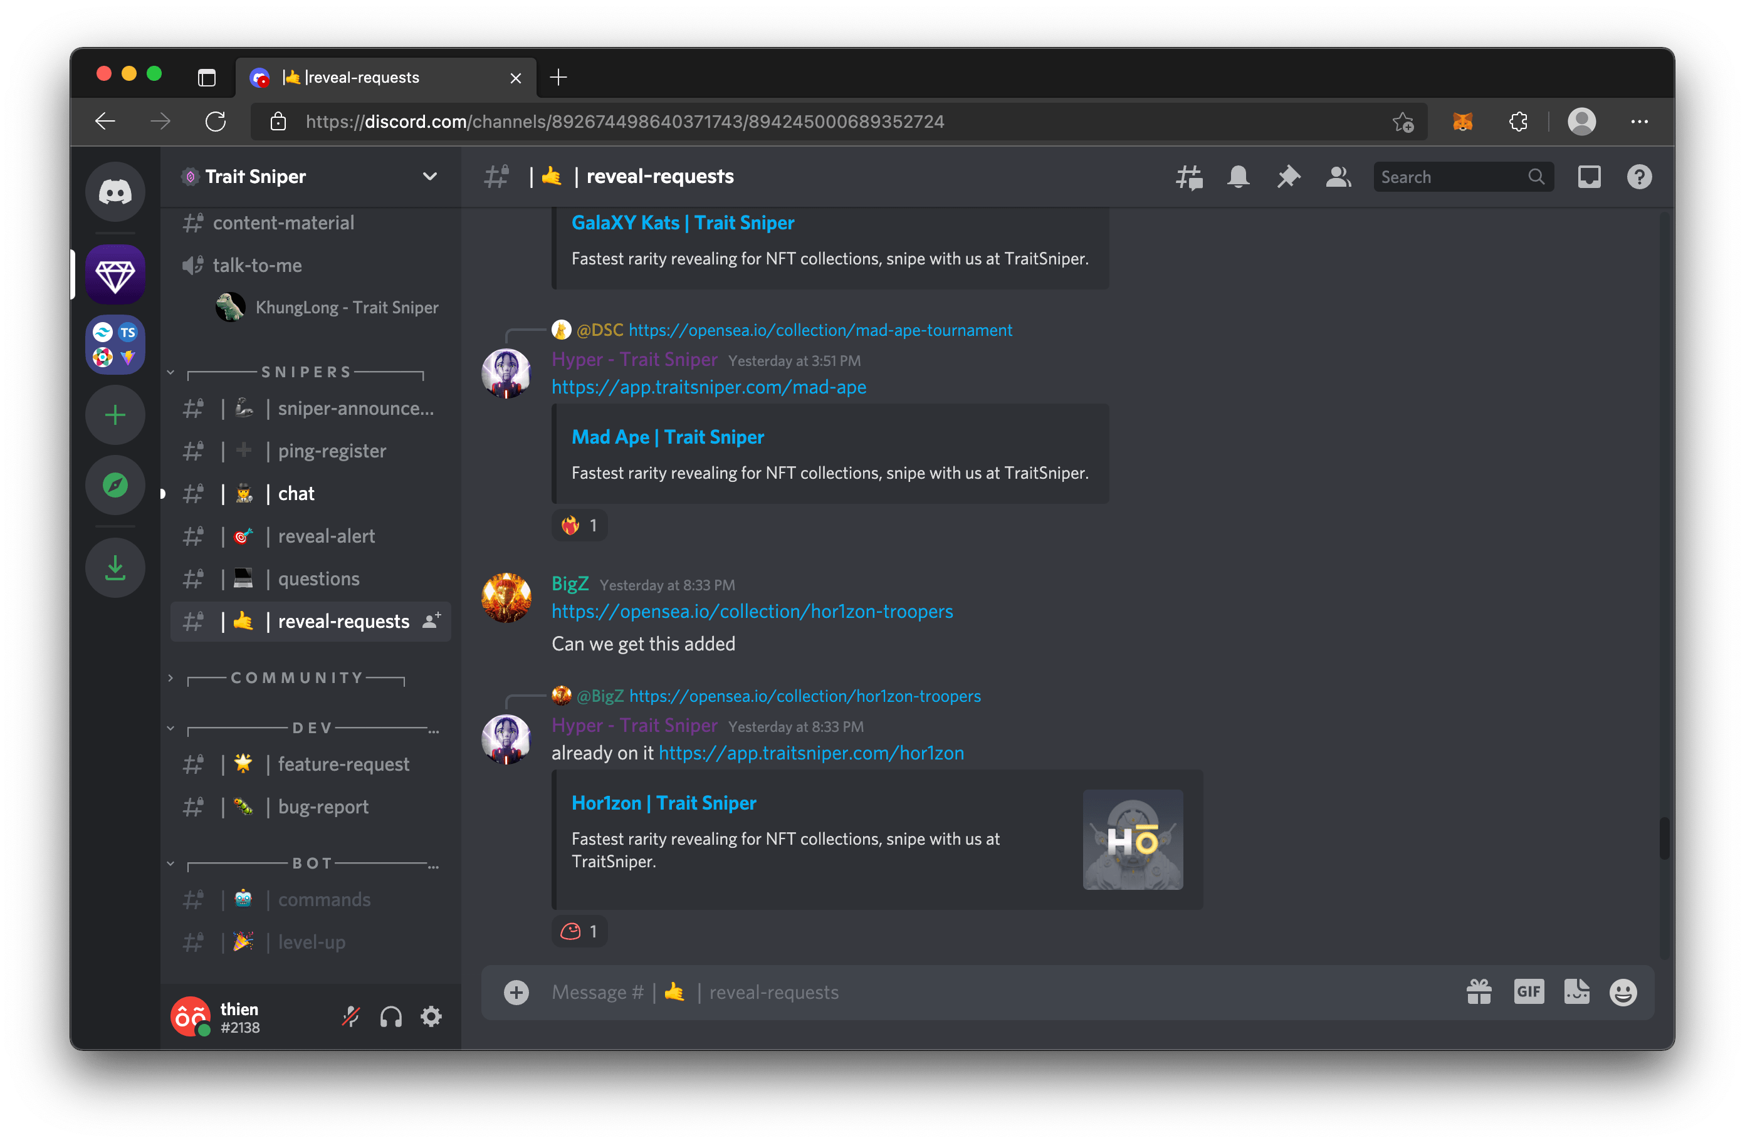Click the questions channel tab

tap(318, 579)
